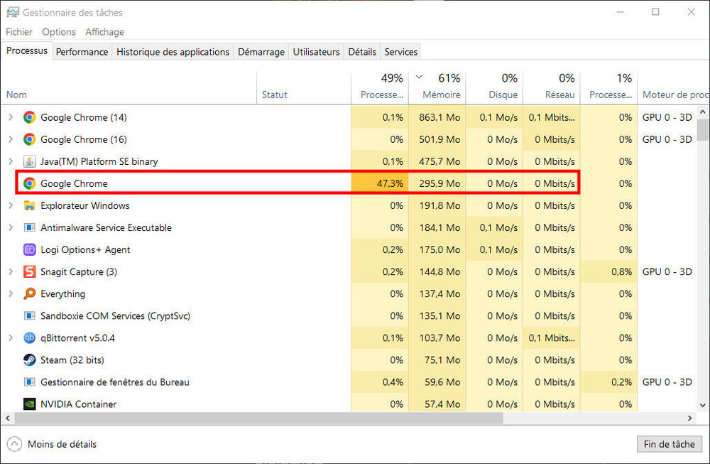Switch to the Performance tab
Image resolution: width=710 pixels, height=464 pixels.
(82, 52)
